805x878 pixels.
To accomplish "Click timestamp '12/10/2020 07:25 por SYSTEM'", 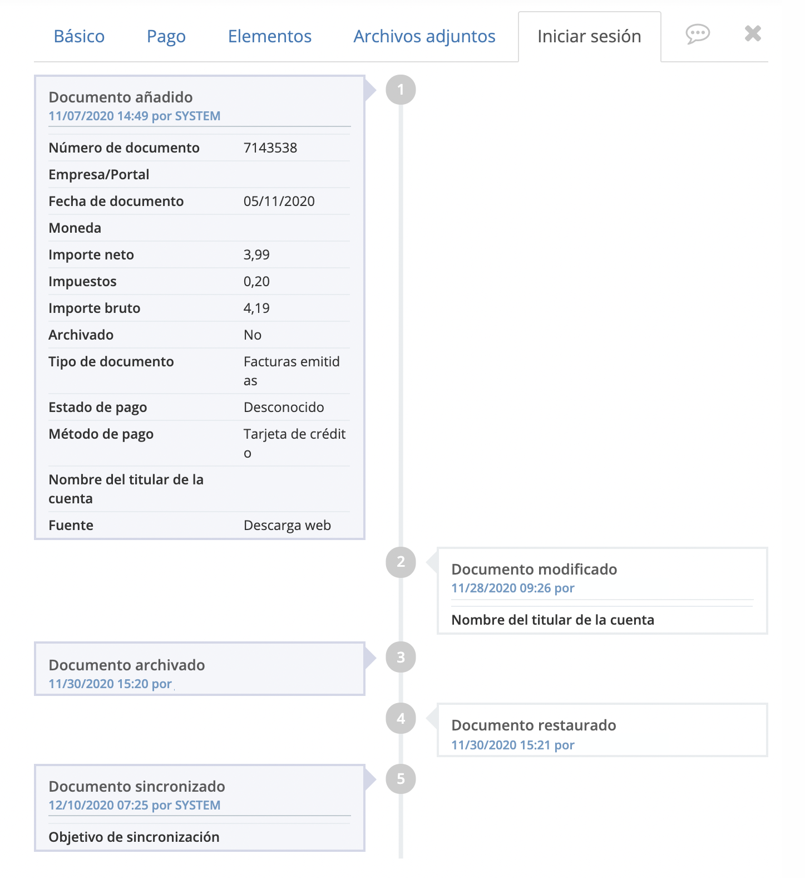I will coord(135,805).
